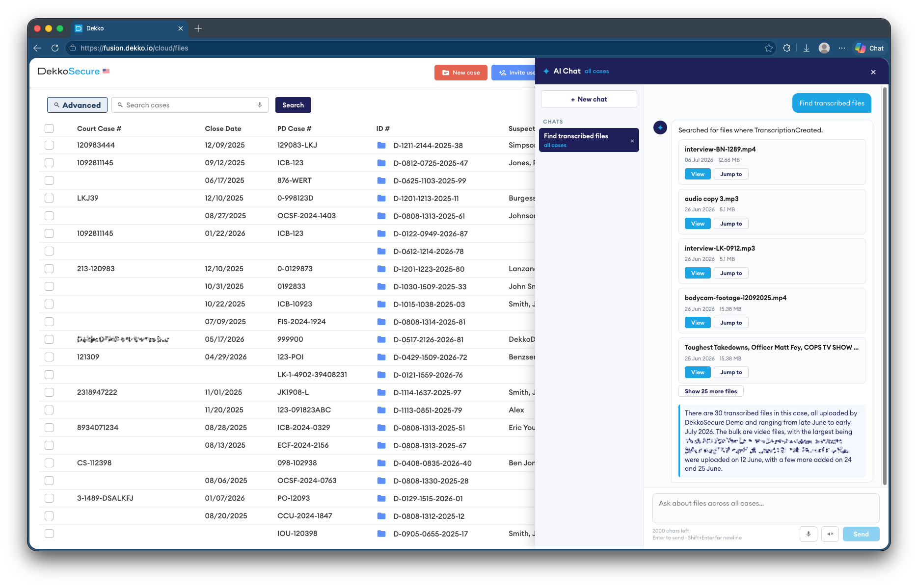Delete the Find transcribed files chat

632,141
